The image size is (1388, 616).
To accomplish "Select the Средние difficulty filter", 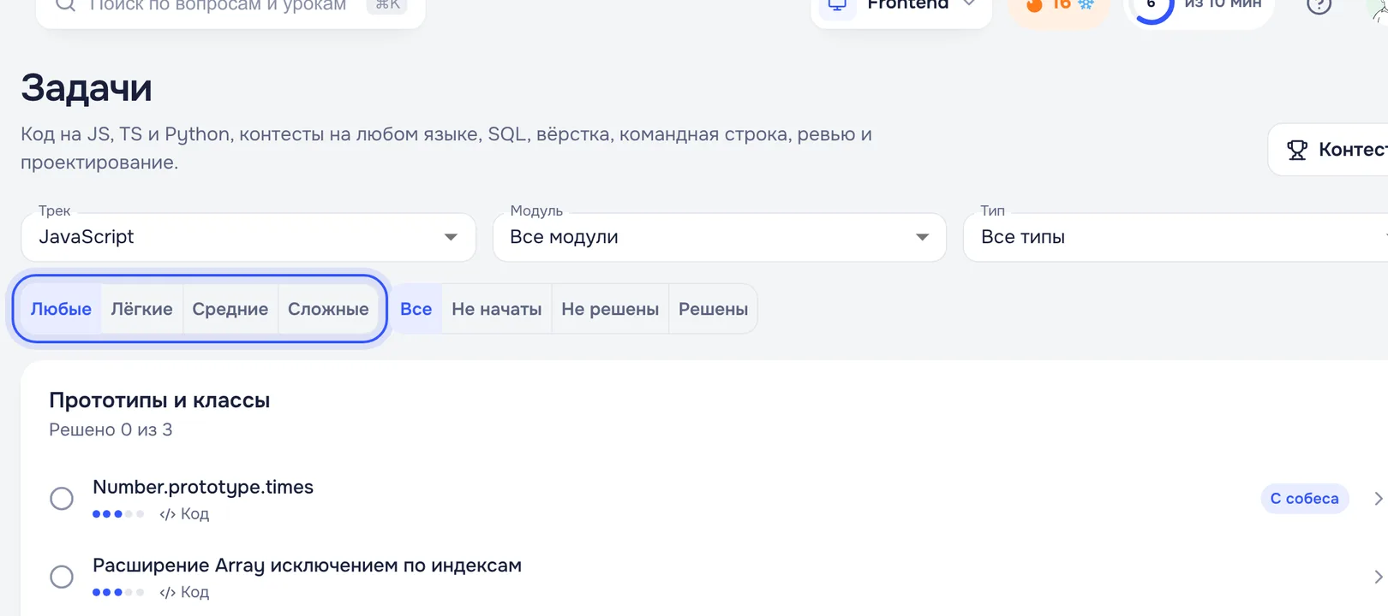I will pos(230,309).
